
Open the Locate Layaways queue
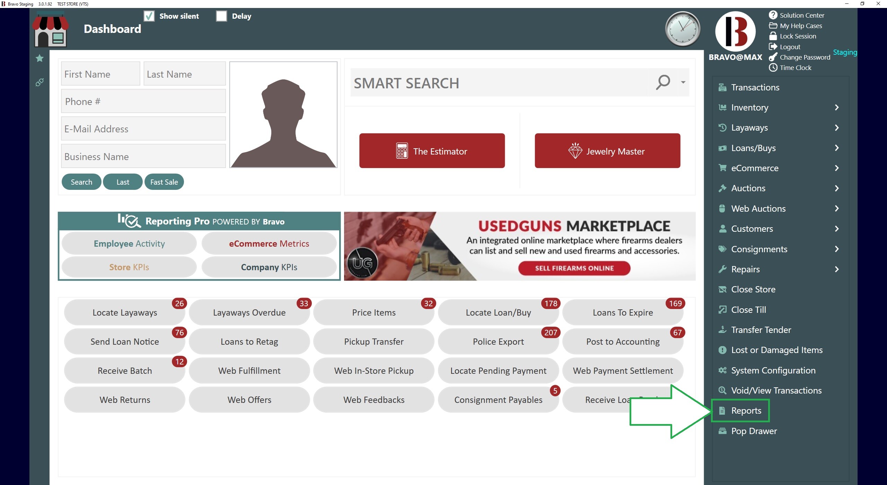(125, 312)
